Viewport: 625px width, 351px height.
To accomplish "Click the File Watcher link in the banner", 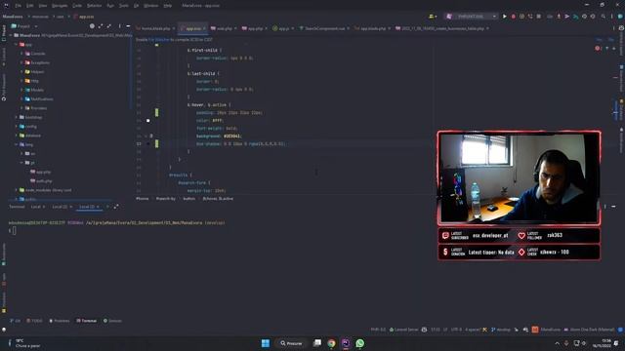I will click(159, 39).
